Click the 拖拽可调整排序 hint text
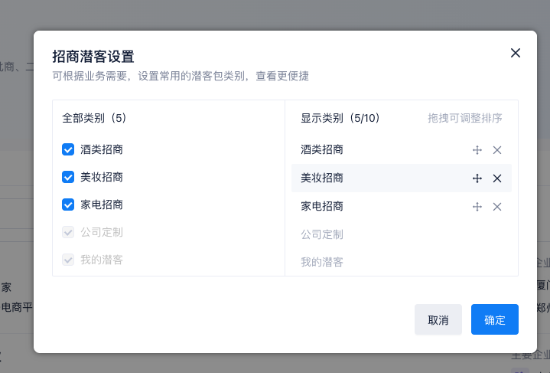This screenshot has width=550, height=373. [465, 118]
